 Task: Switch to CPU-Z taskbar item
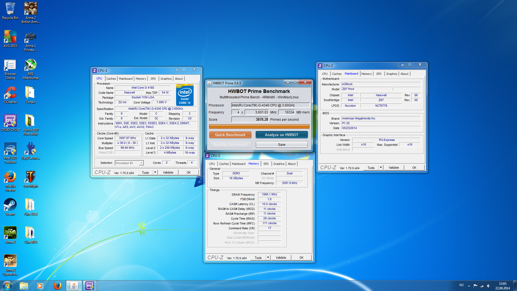[90, 286]
